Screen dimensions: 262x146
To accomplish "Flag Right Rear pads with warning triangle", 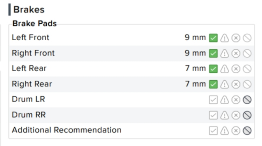I will click(x=224, y=84).
